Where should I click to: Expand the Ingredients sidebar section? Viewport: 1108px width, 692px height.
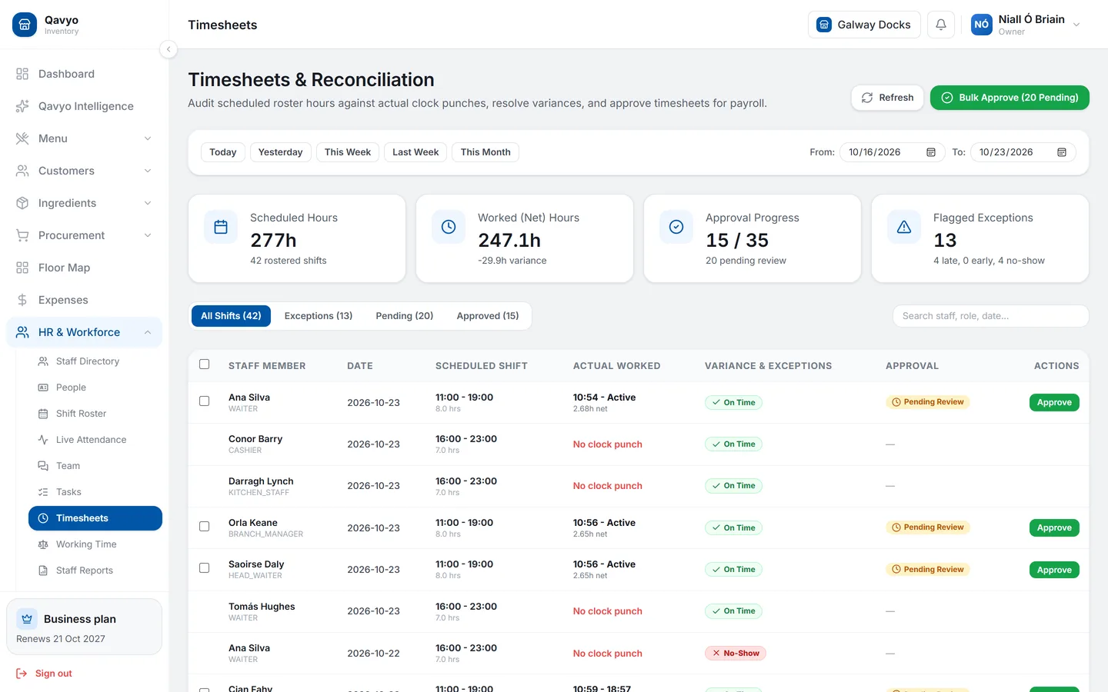click(x=85, y=203)
